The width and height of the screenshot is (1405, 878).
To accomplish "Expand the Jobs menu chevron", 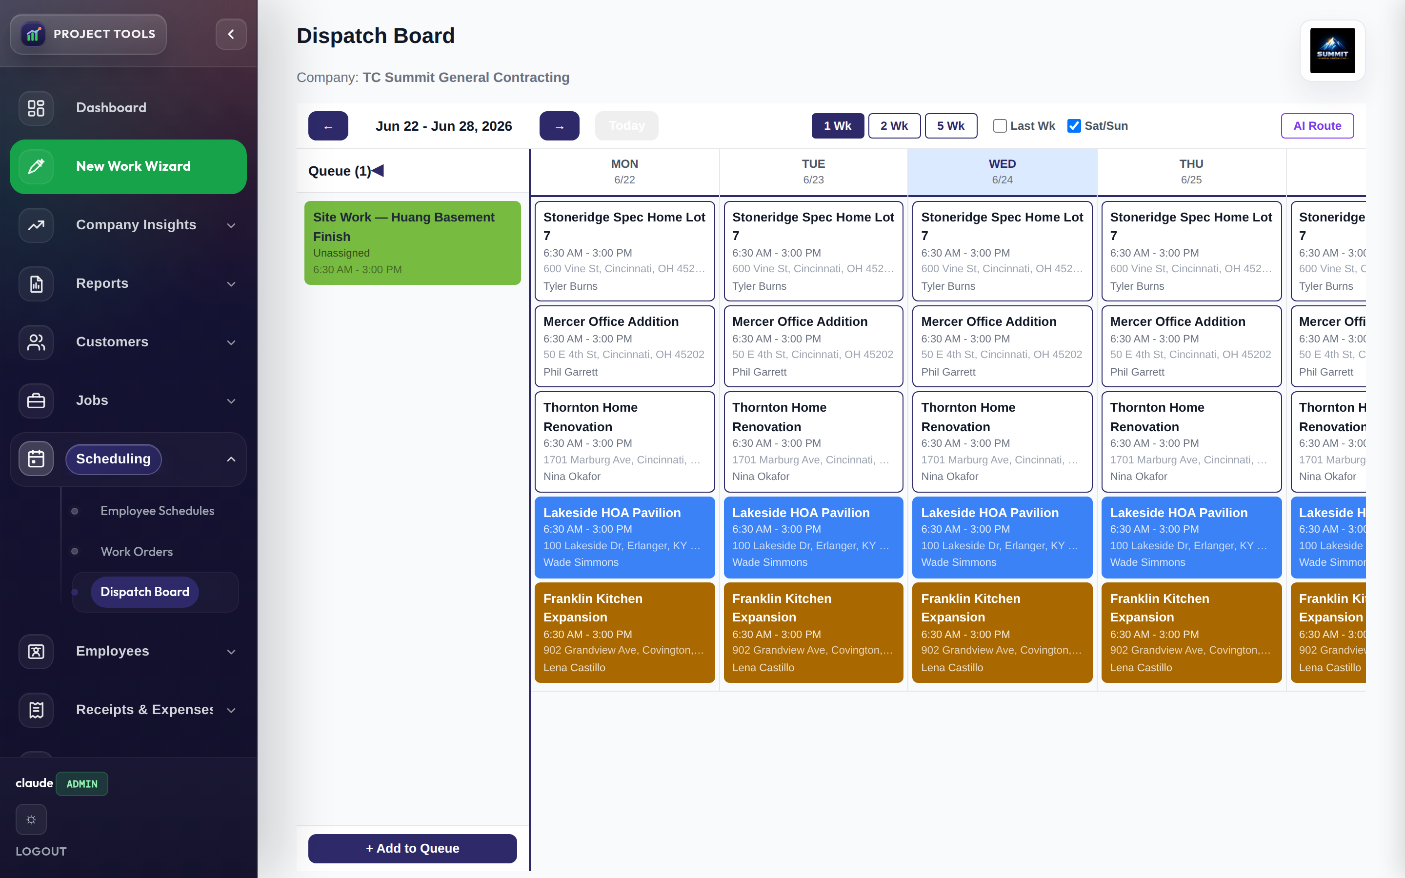I will 231,400.
